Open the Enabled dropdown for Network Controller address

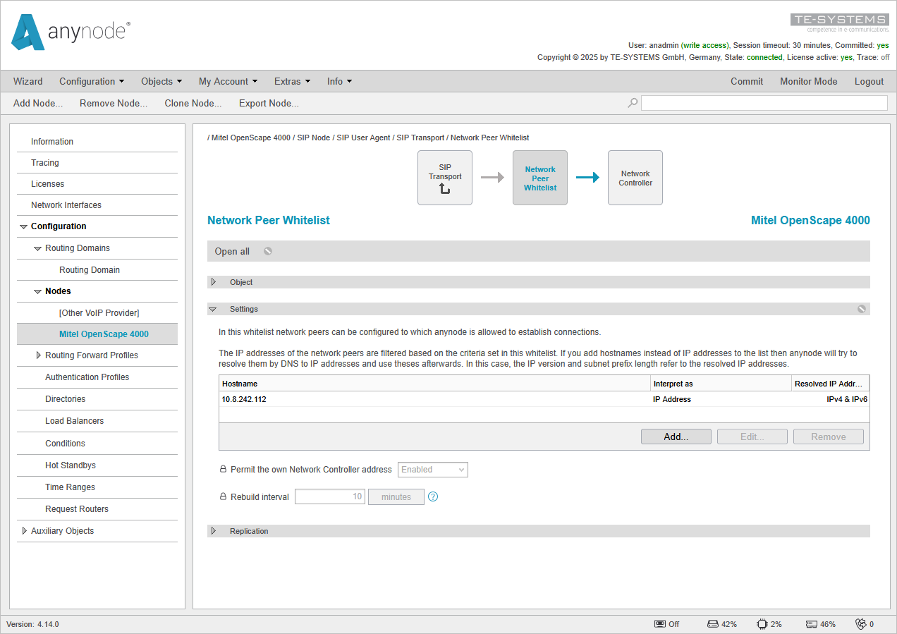[x=432, y=469]
